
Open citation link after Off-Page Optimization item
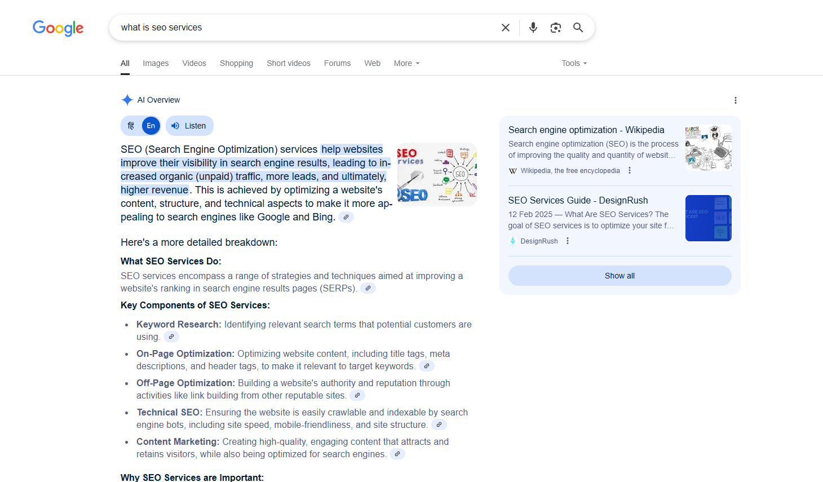tap(357, 395)
